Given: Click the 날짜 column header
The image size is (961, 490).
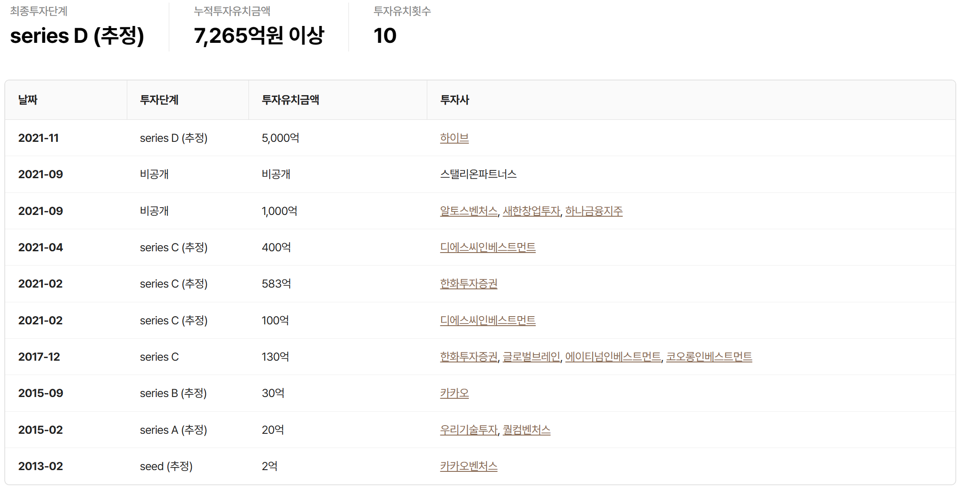Looking at the screenshot, I should click(x=28, y=100).
